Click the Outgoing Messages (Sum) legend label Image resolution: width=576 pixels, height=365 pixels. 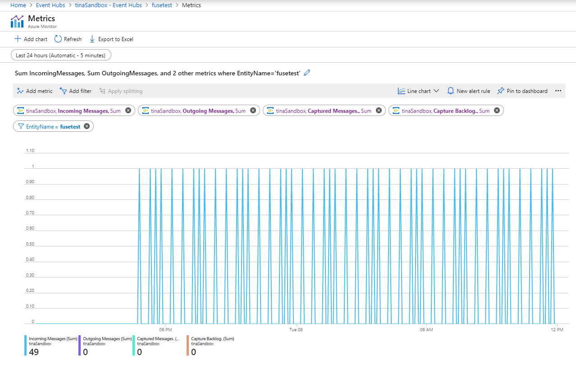tap(107, 338)
